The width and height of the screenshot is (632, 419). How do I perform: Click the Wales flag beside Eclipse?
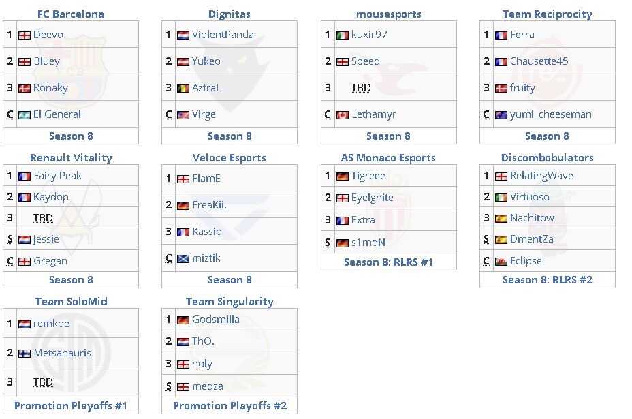(501, 262)
